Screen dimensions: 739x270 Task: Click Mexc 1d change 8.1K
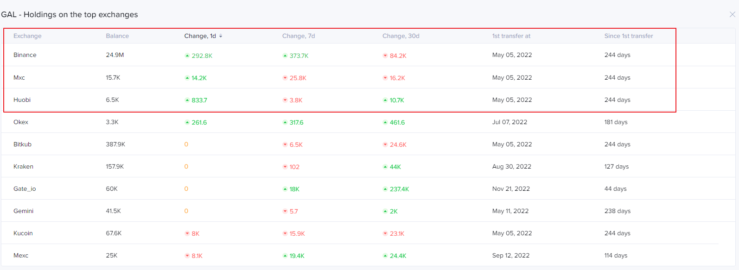197,256
